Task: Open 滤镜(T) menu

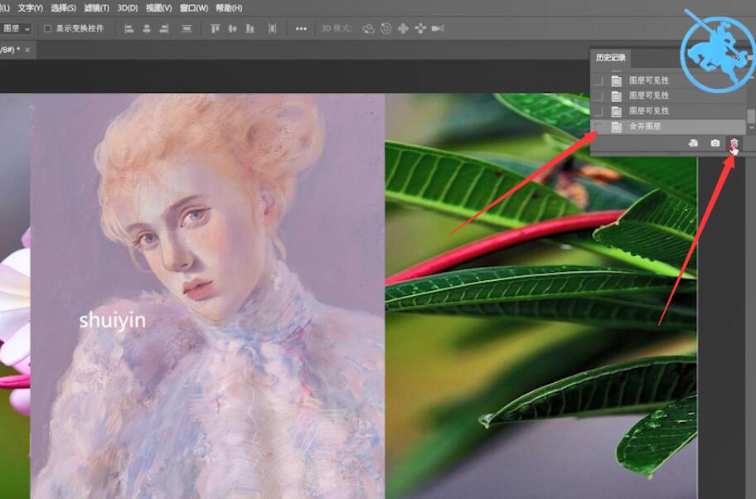Action: pos(96,8)
